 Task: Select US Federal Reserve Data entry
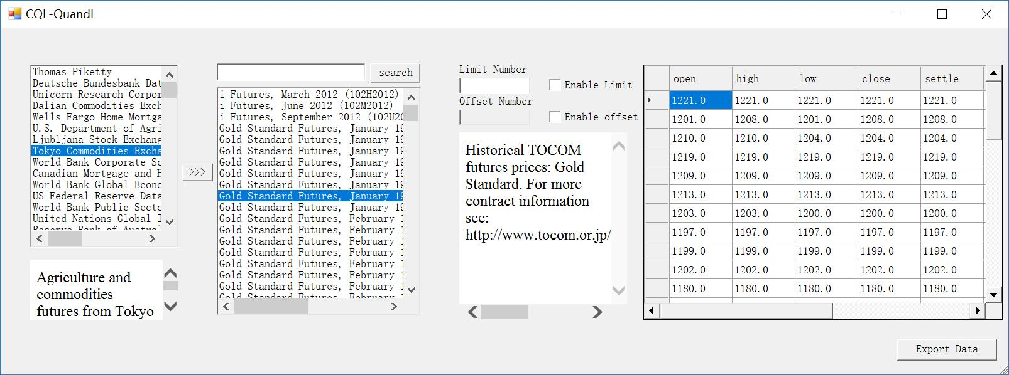96,196
